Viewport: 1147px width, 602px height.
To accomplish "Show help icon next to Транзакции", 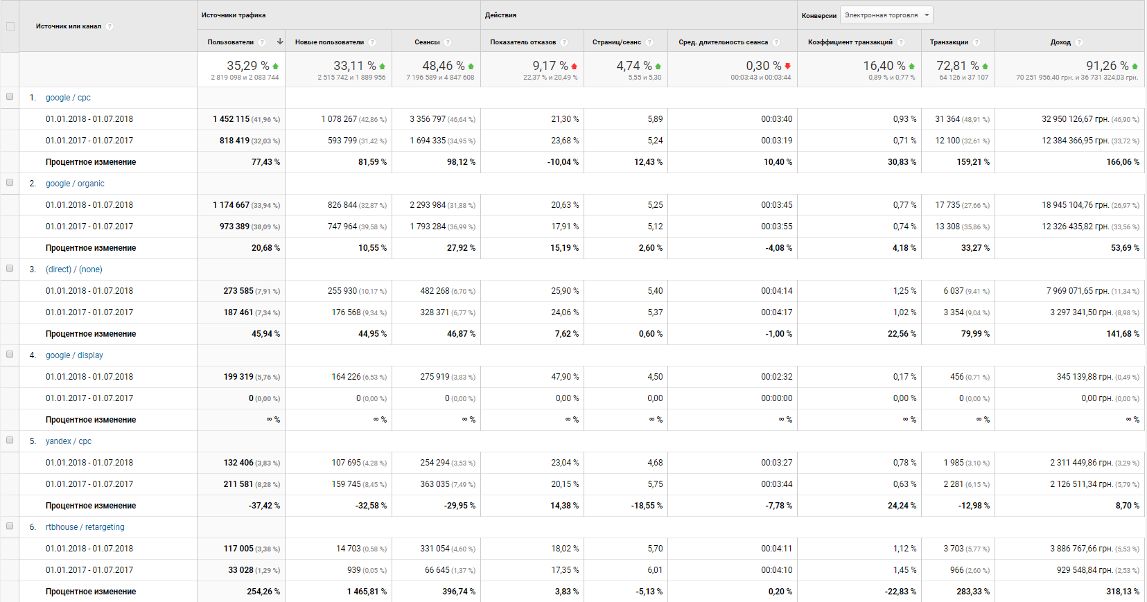I will click(977, 42).
